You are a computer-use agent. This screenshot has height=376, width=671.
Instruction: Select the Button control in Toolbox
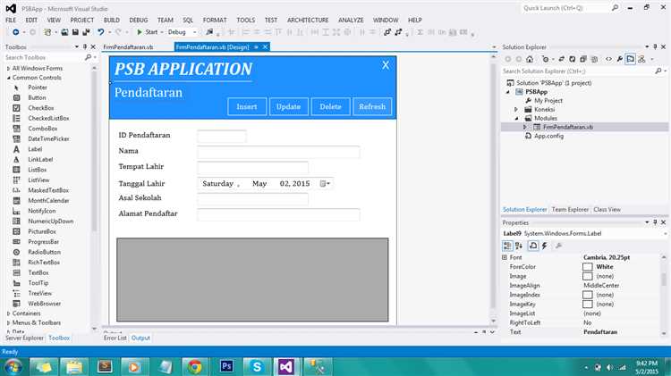pos(37,98)
